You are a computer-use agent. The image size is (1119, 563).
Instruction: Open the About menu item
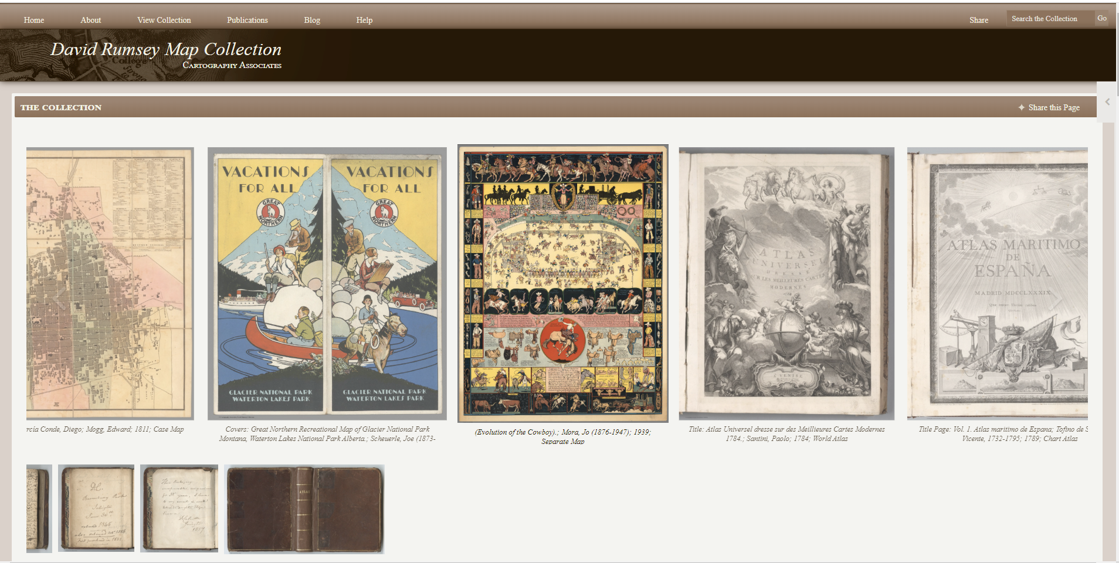click(x=91, y=20)
